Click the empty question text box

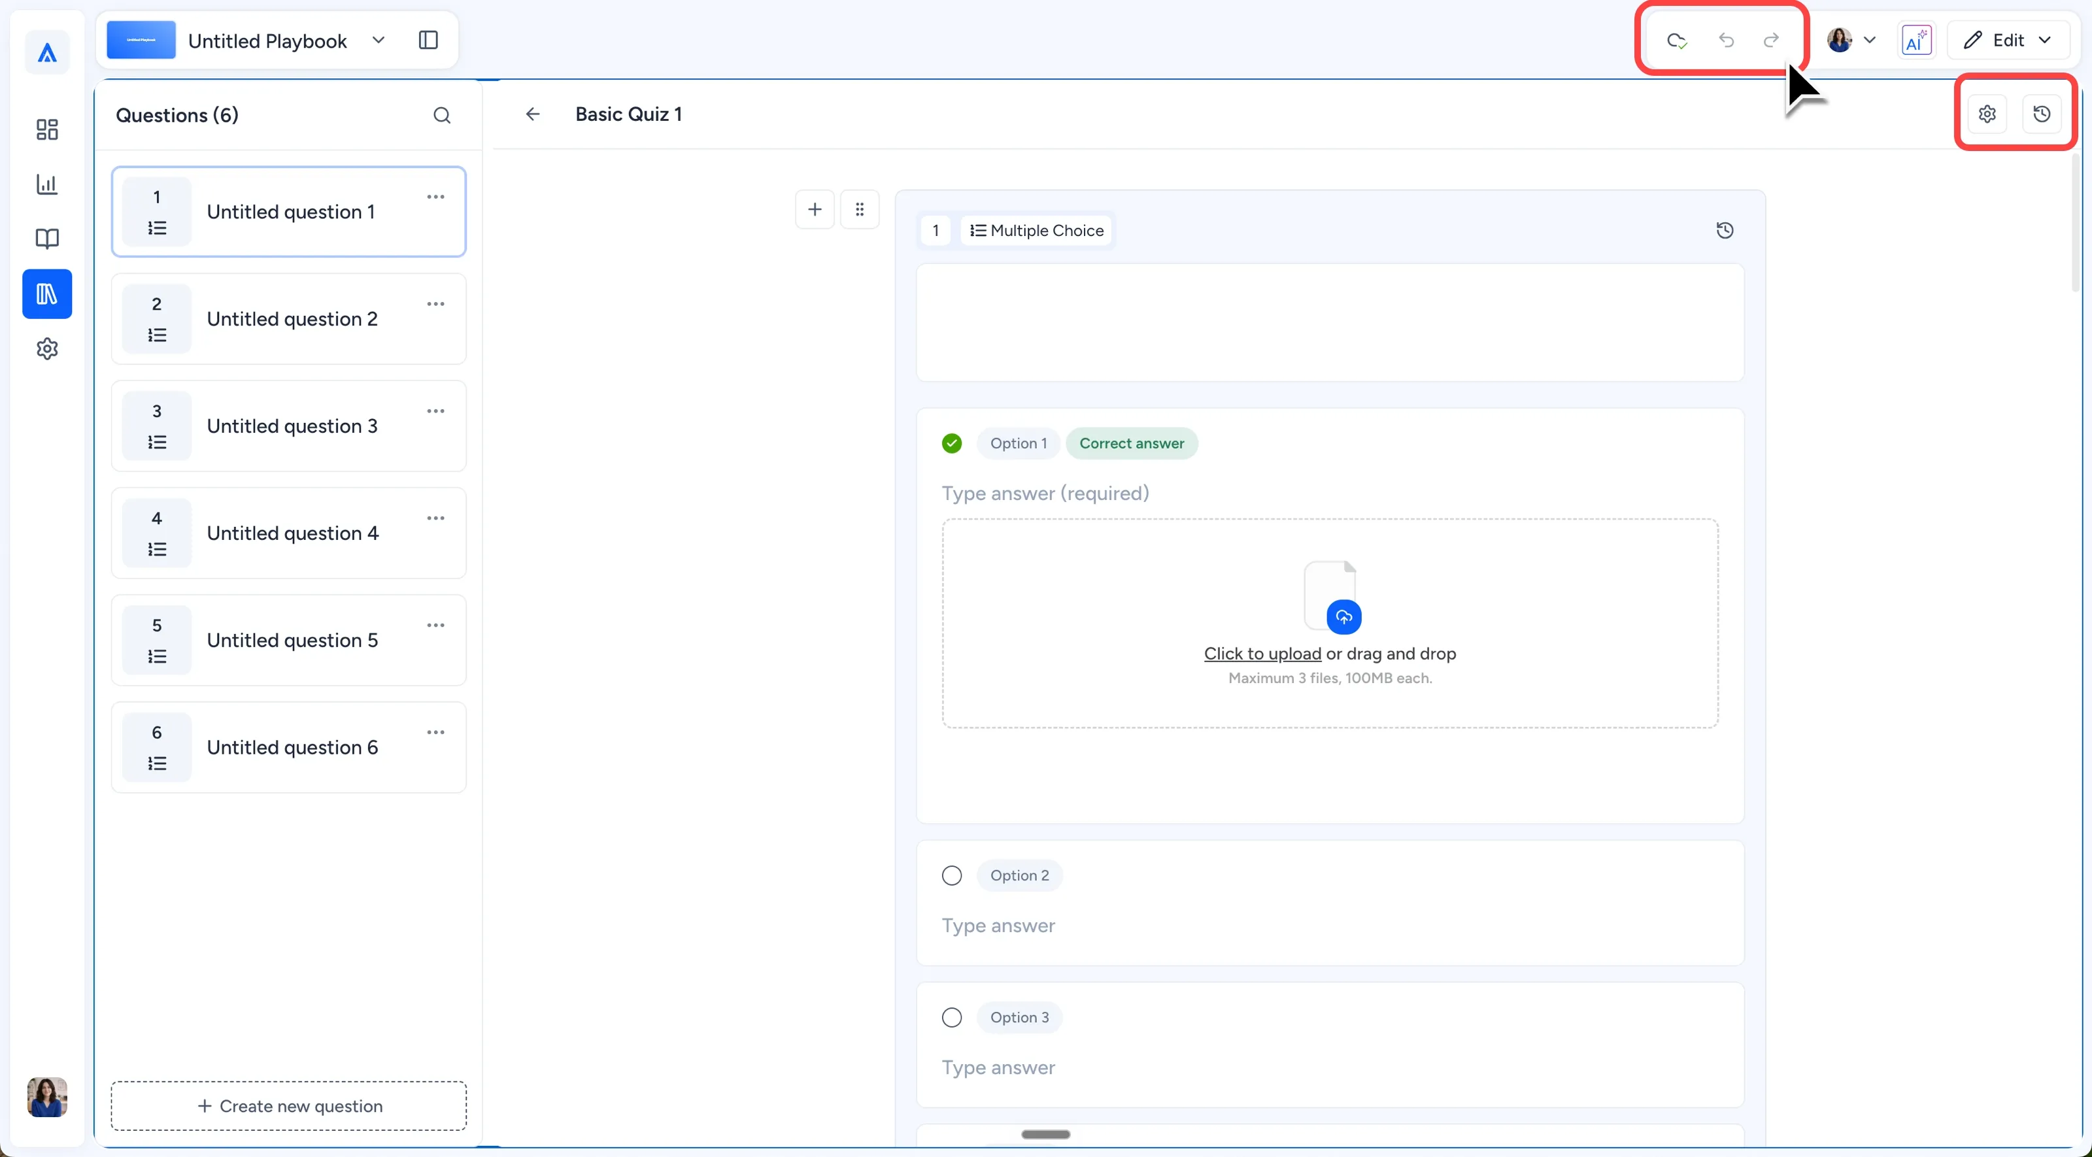click(1330, 322)
